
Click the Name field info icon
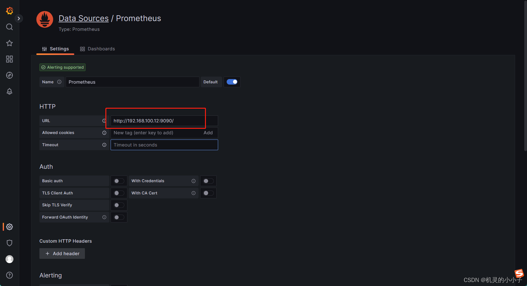[59, 82]
